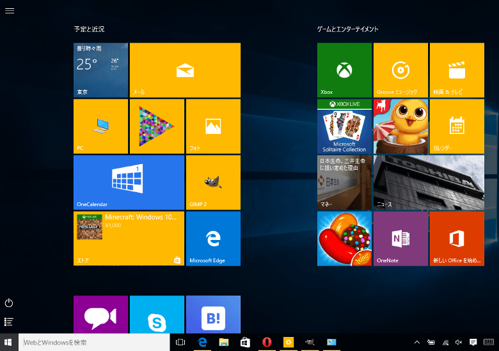Screen dimensions: 499x351
Task: Launch the OneNote tile
Action: tap(400, 239)
